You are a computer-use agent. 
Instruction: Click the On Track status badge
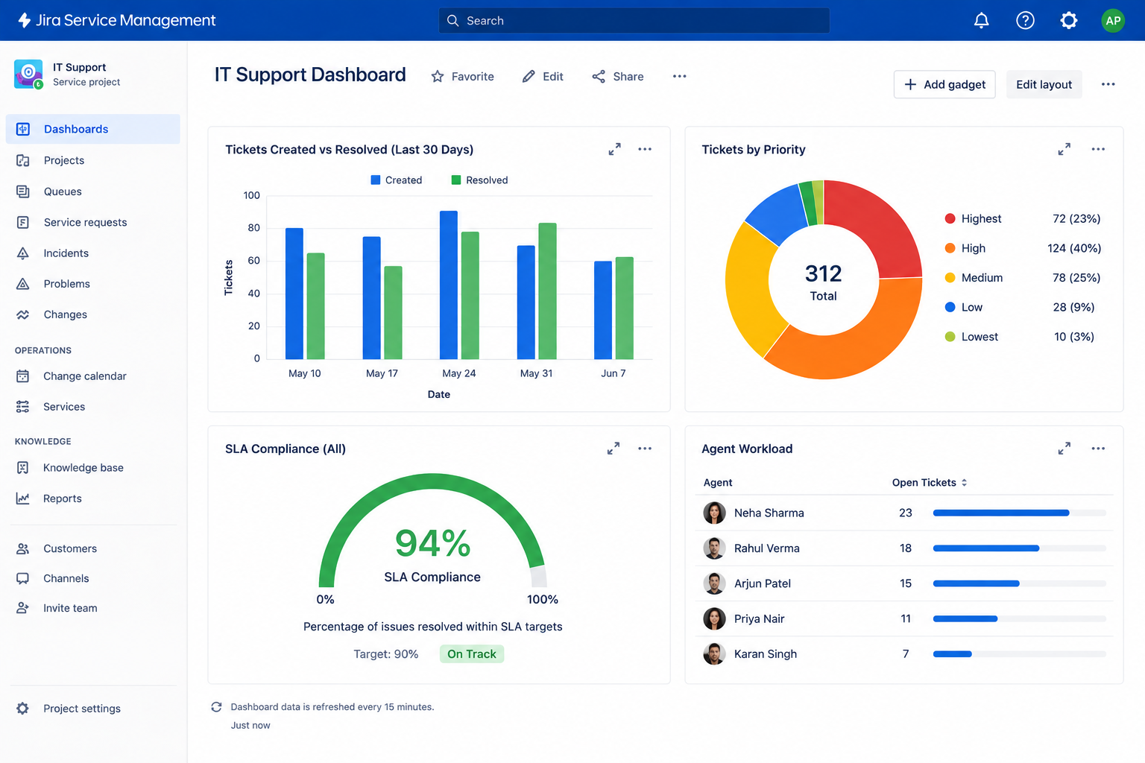tap(472, 654)
